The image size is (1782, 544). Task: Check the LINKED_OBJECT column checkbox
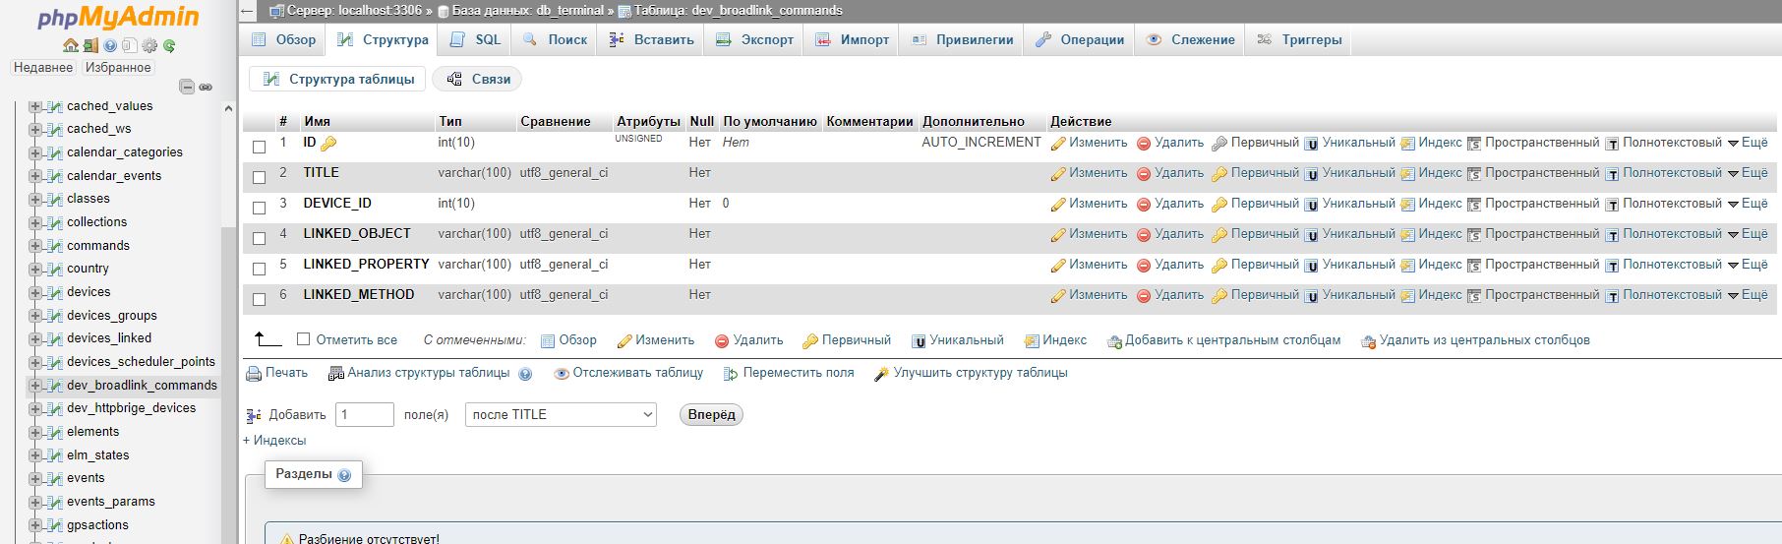tap(260, 238)
